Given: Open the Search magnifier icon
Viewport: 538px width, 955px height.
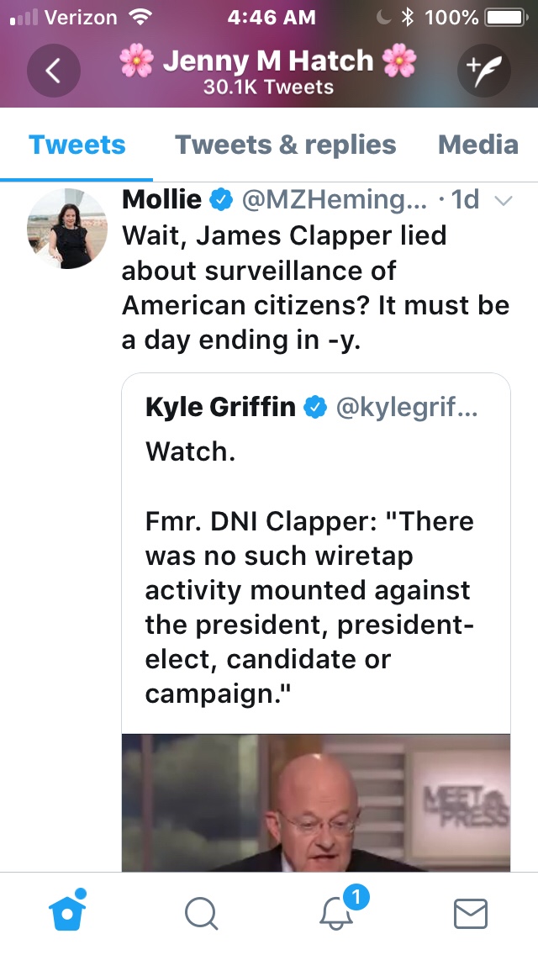Looking at the screenshot, I should tap(201, 913).
